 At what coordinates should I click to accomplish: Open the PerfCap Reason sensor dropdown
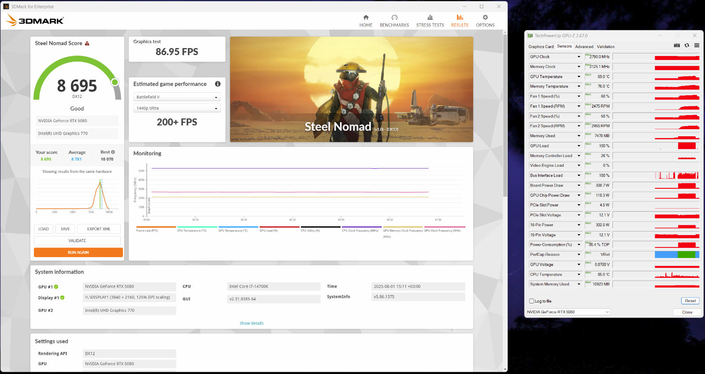pos(579,254)
